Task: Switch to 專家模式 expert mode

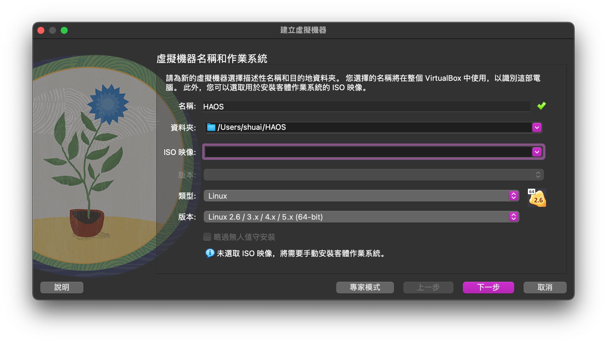Action: coord(365,287)
